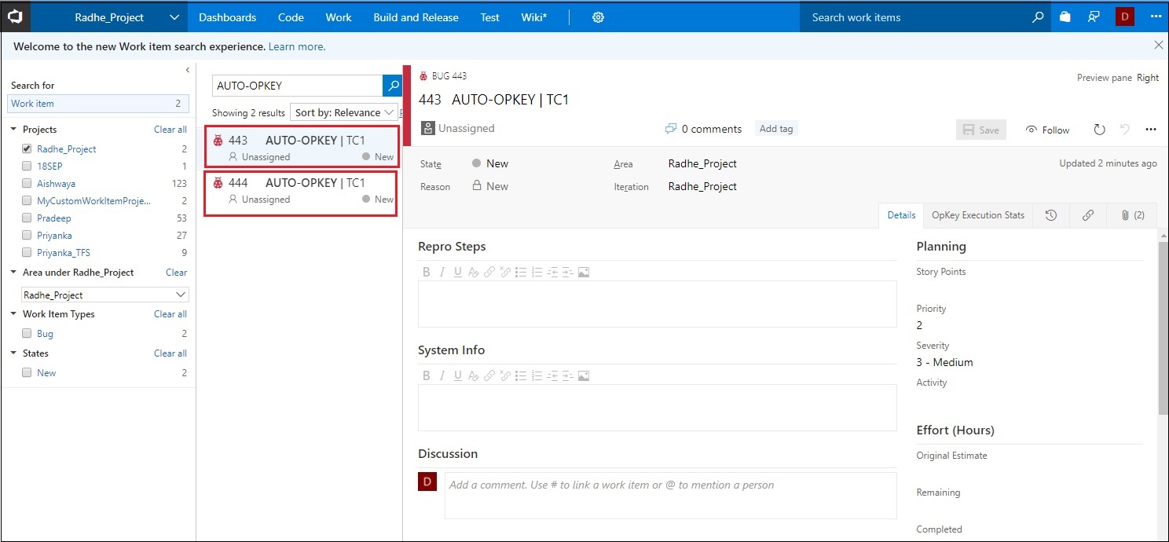The image size is (1169, 542).
Task: Follow the Learn more link in banner
Action: (296, 46)
